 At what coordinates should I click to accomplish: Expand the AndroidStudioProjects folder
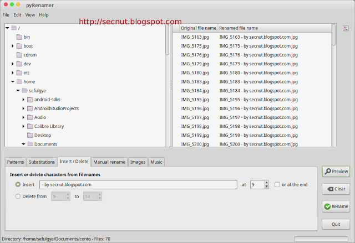[x=23, y=108]
